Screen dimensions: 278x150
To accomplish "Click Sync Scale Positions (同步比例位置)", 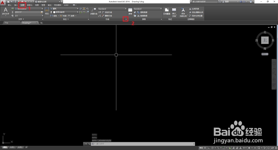I will [x=196, y=16].
